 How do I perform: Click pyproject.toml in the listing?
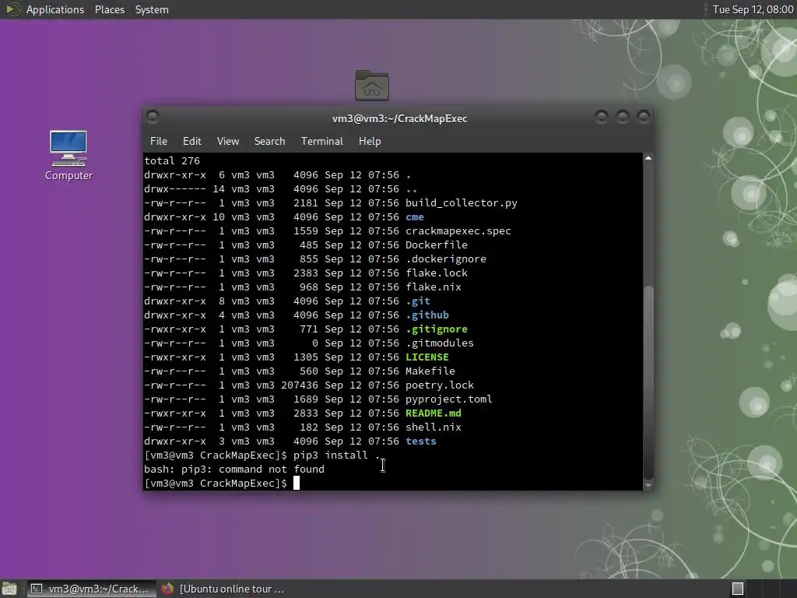click(449, 399)
